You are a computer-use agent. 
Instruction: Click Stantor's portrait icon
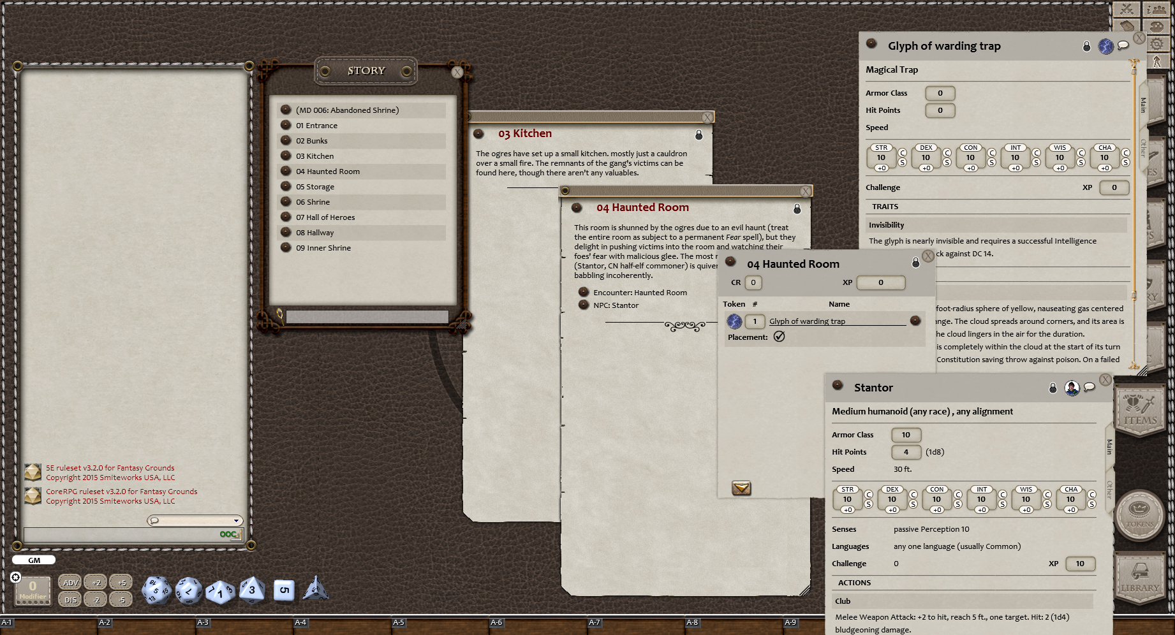coord(1071,388)
